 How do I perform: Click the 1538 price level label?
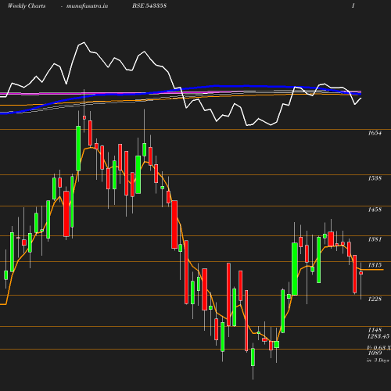point(375,178)
